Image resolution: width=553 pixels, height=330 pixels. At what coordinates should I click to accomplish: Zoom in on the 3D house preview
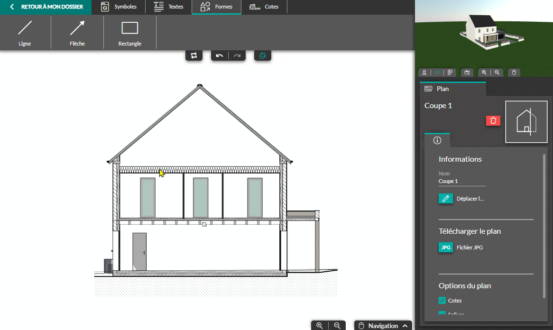coord(484,73)
